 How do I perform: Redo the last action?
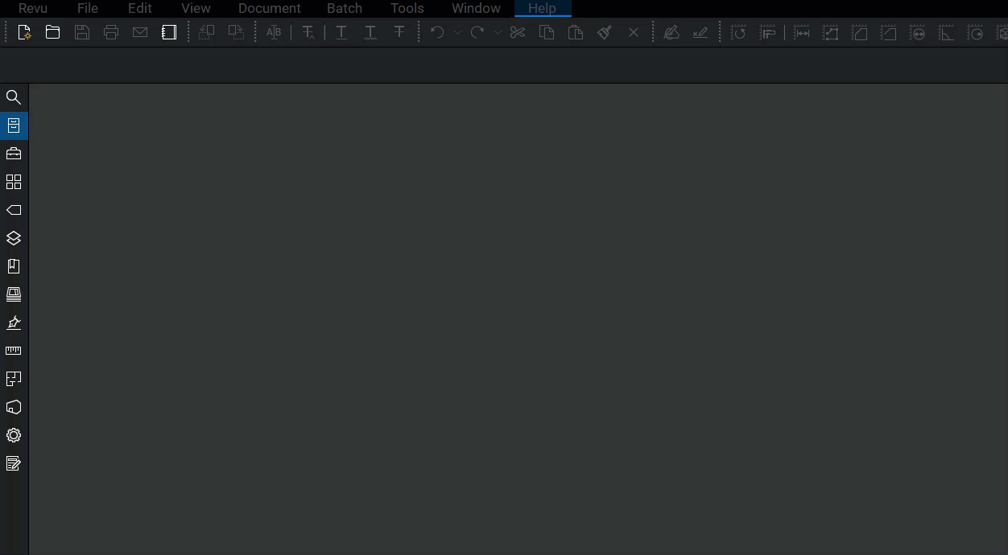(477, 33)
